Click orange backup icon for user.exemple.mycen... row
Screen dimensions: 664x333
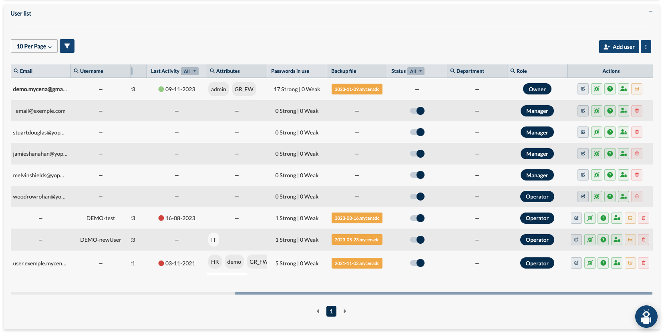(630, 263)
